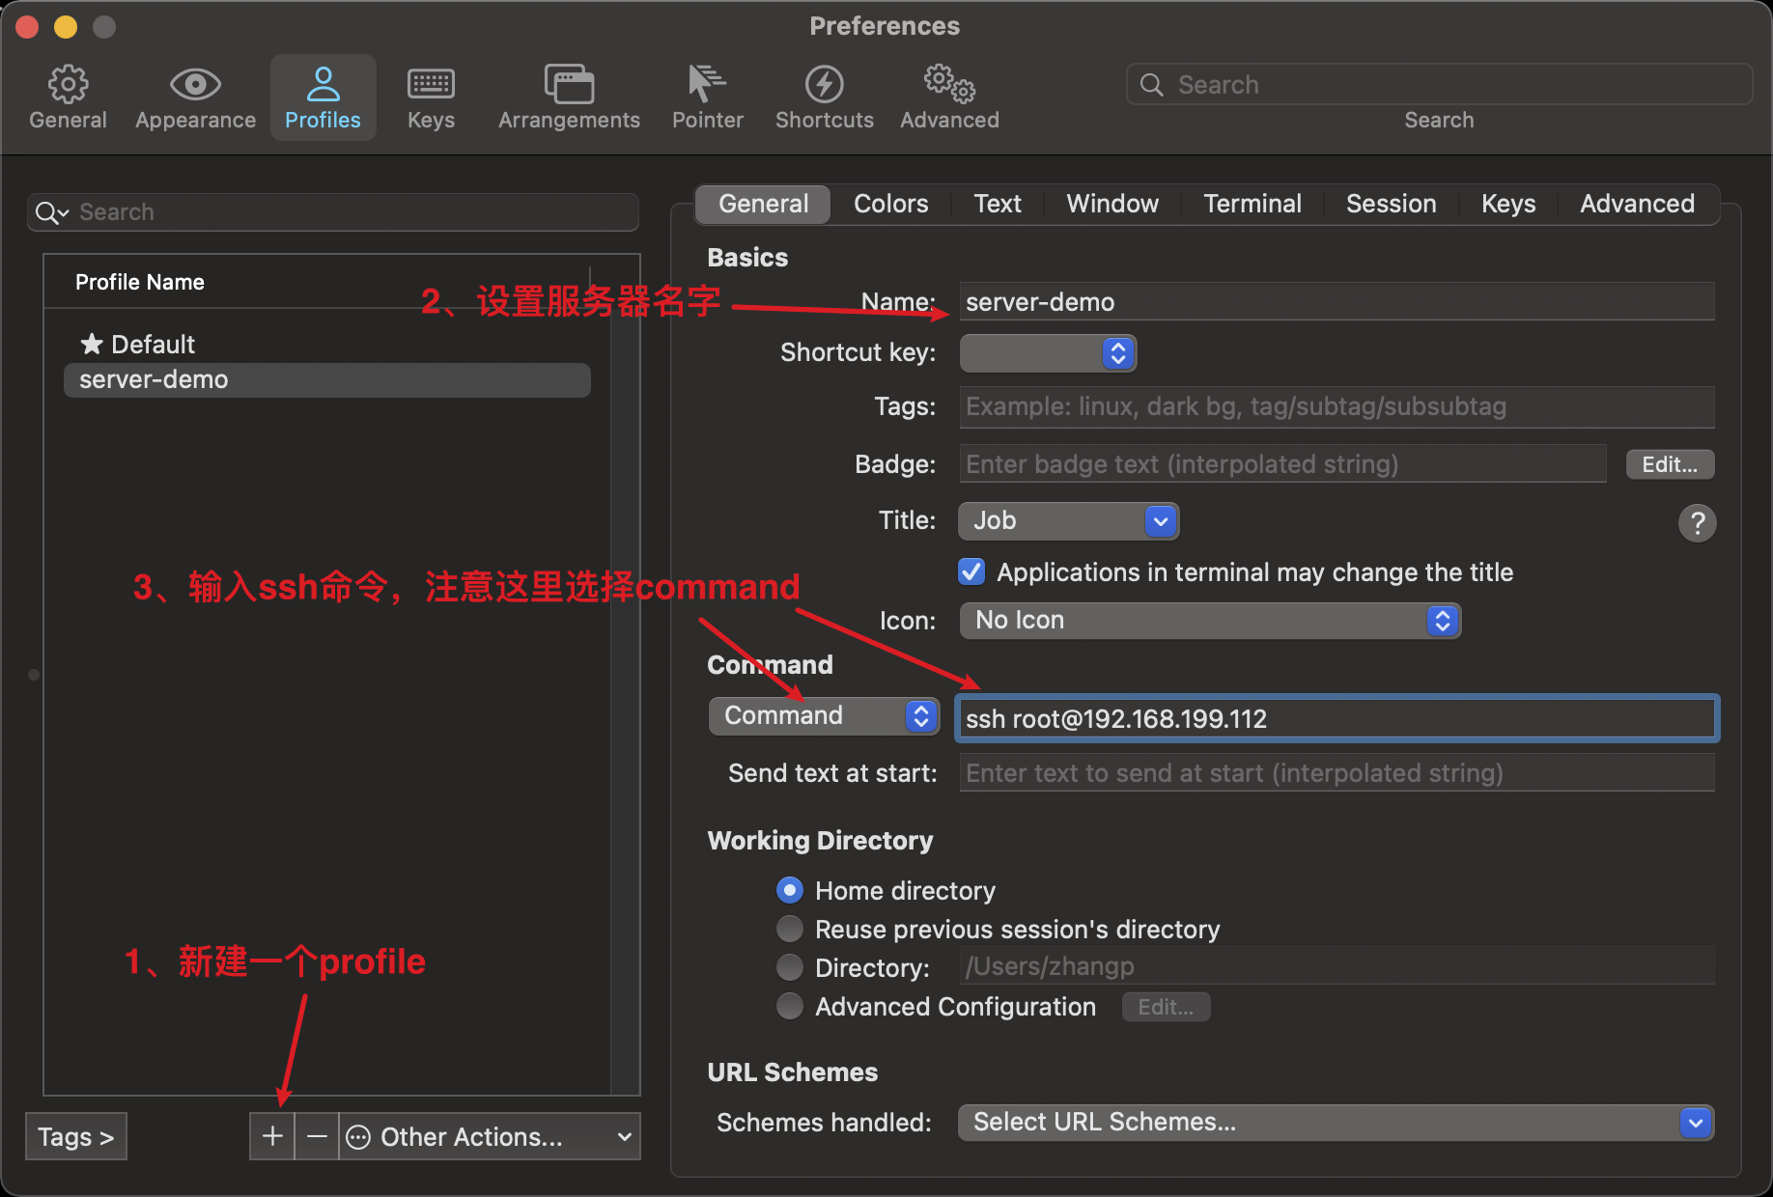Image resolution: width=1773 pixels, height=1197 pixels.
Task: Open the Other Actions menu
Action: pos(469,1136)
